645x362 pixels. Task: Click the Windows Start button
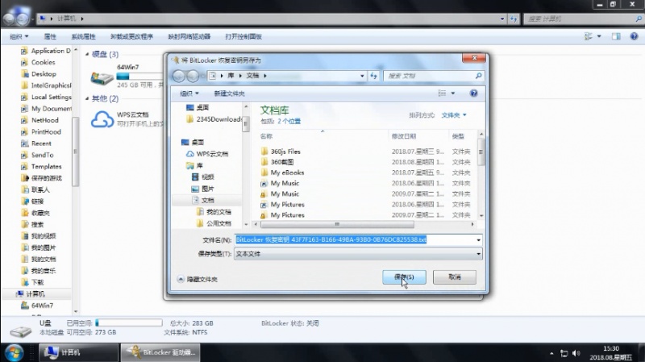14,353
